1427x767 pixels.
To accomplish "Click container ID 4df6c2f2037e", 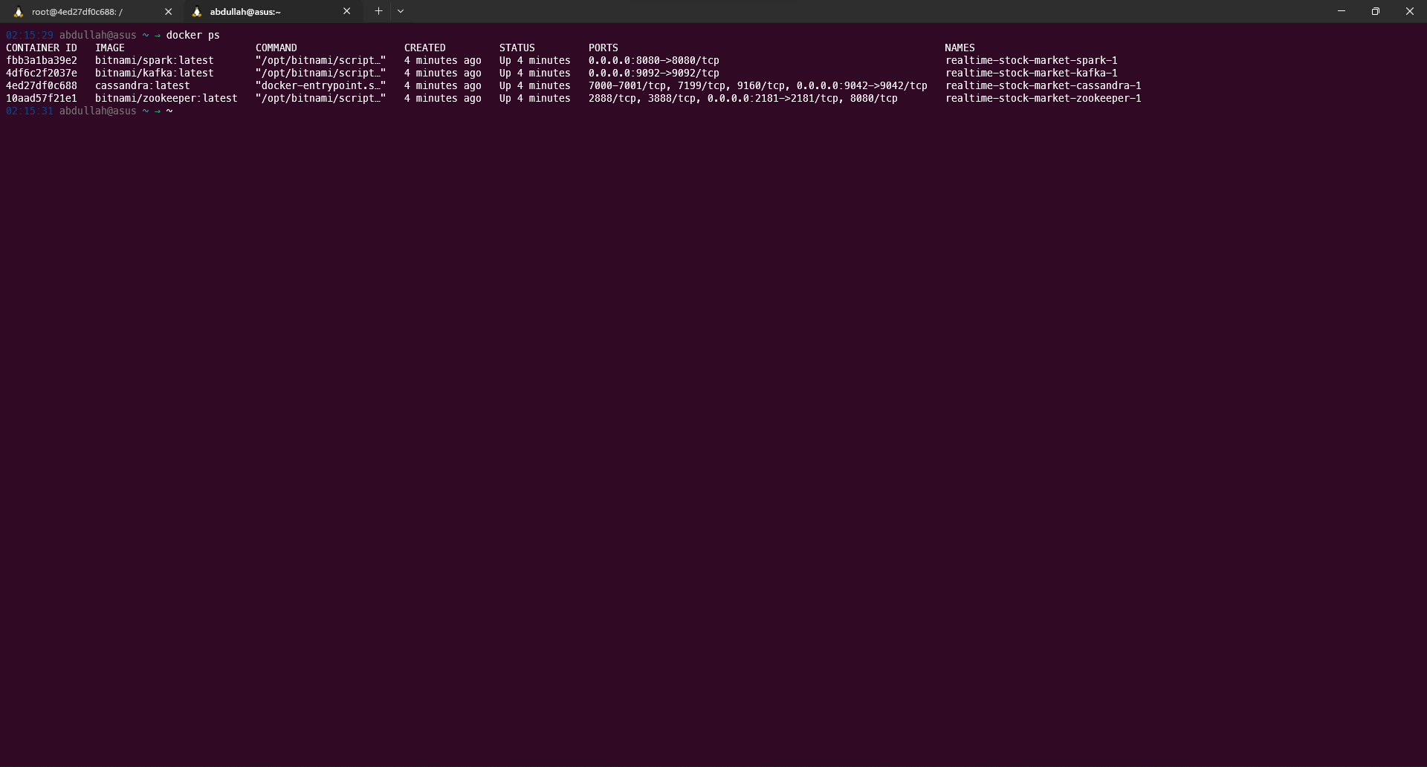I will coord(42,73).
